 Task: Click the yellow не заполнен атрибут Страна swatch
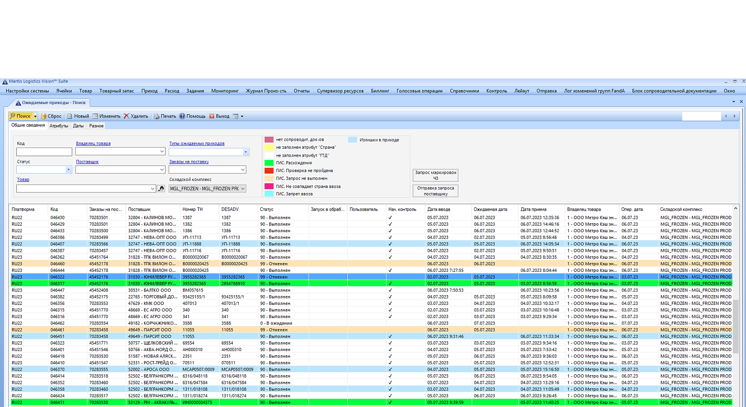pyautogui.click(x=269, y=147)
